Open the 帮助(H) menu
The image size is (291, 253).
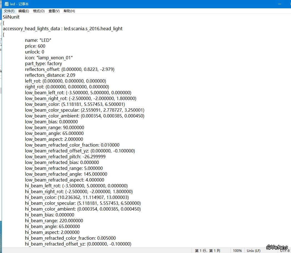coord(69,11)
